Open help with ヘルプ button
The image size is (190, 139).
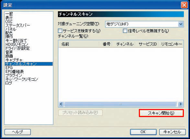[17, 132]
